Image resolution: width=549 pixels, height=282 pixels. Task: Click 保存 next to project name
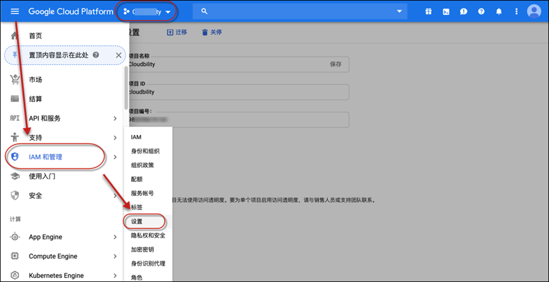click(336, 65)
